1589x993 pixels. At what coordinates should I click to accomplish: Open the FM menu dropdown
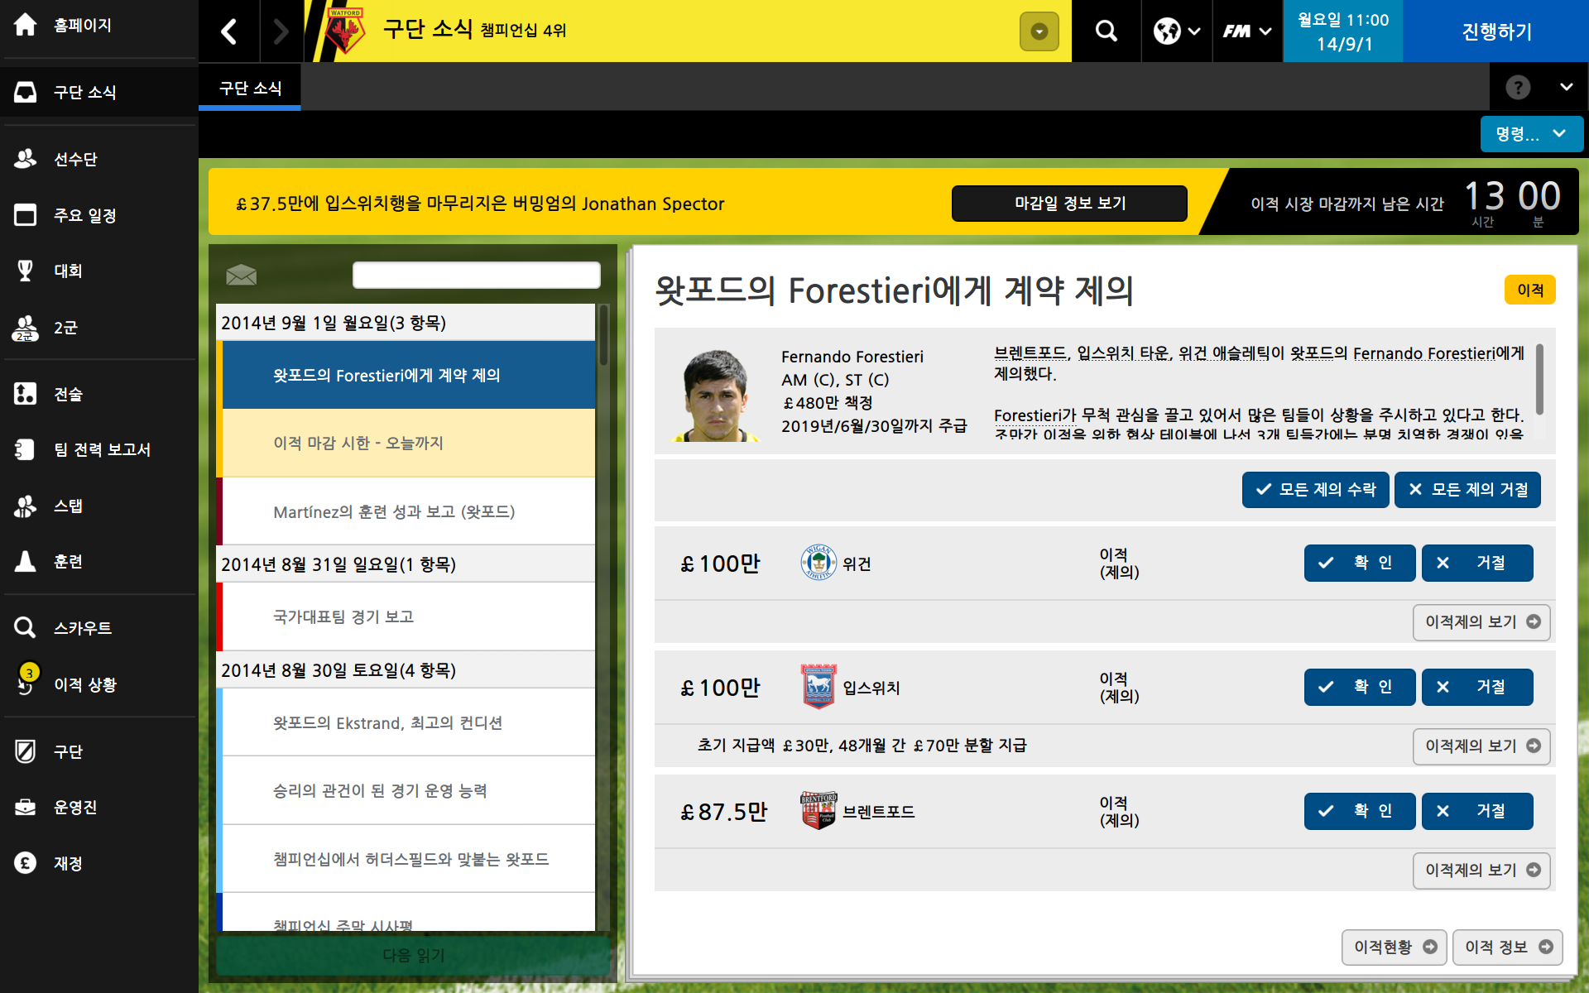[x=1247, y=31]
